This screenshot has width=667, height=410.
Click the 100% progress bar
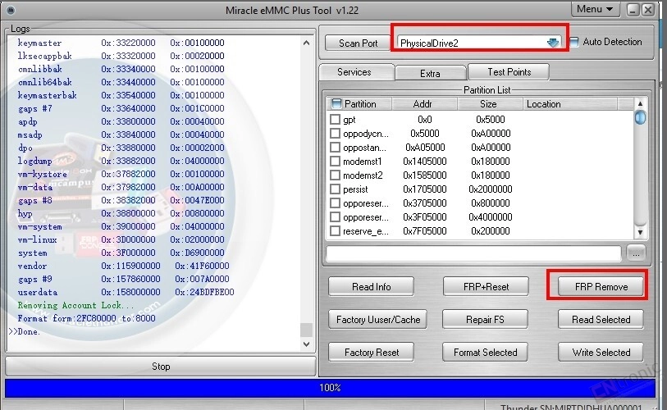click(330, 387)
